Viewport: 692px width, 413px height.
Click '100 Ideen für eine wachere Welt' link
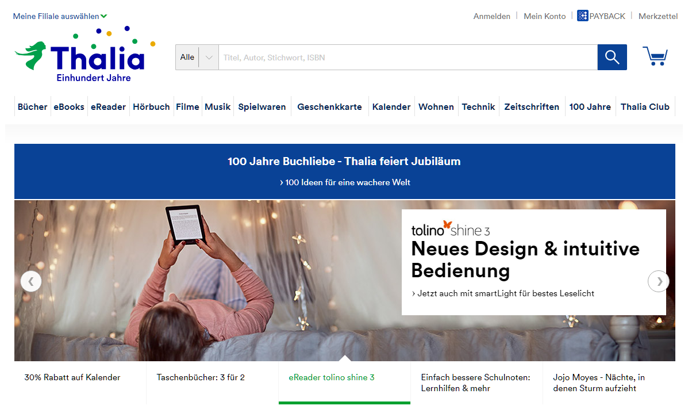[345, 182]
